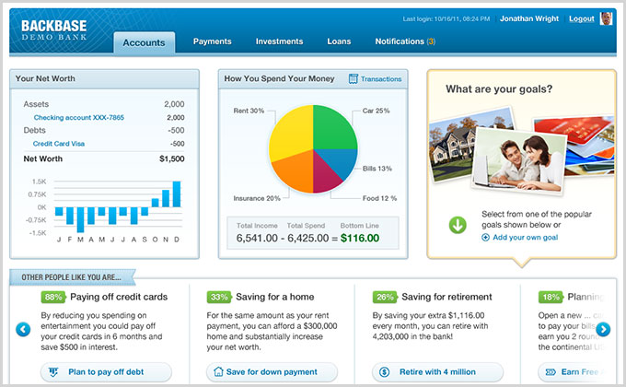The height and width of the screenshot is (387, 626).
Task: Click the Car 25% label
Action: 377,111
